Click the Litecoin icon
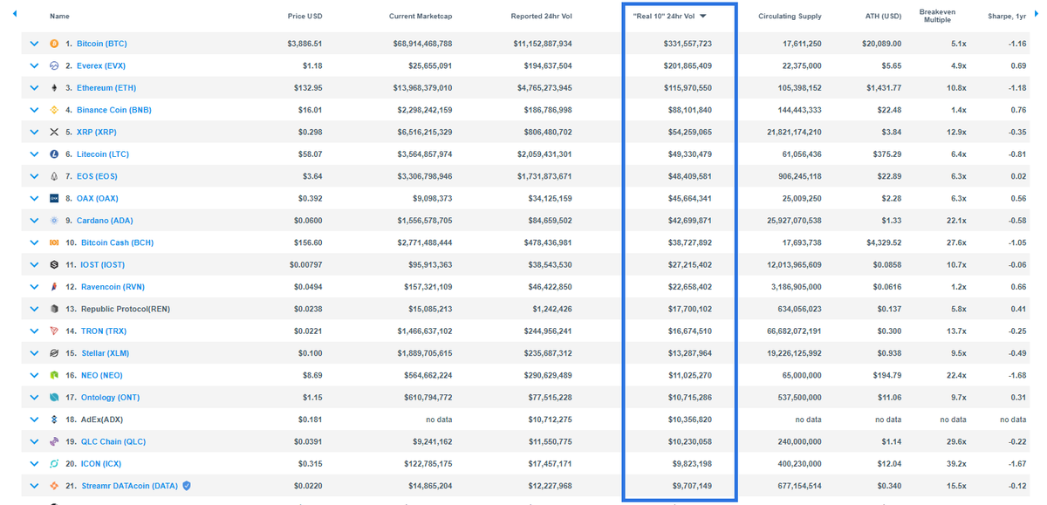Image resolution: width=1047 pixels, height=505 pixels. click(x=54, y=154)
